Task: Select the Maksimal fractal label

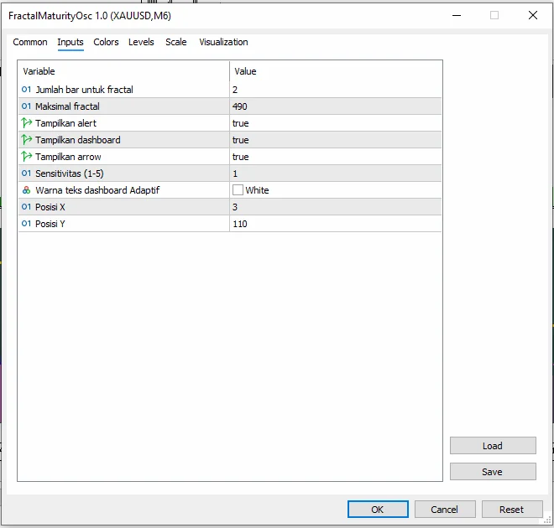Action: coord(67,106)
